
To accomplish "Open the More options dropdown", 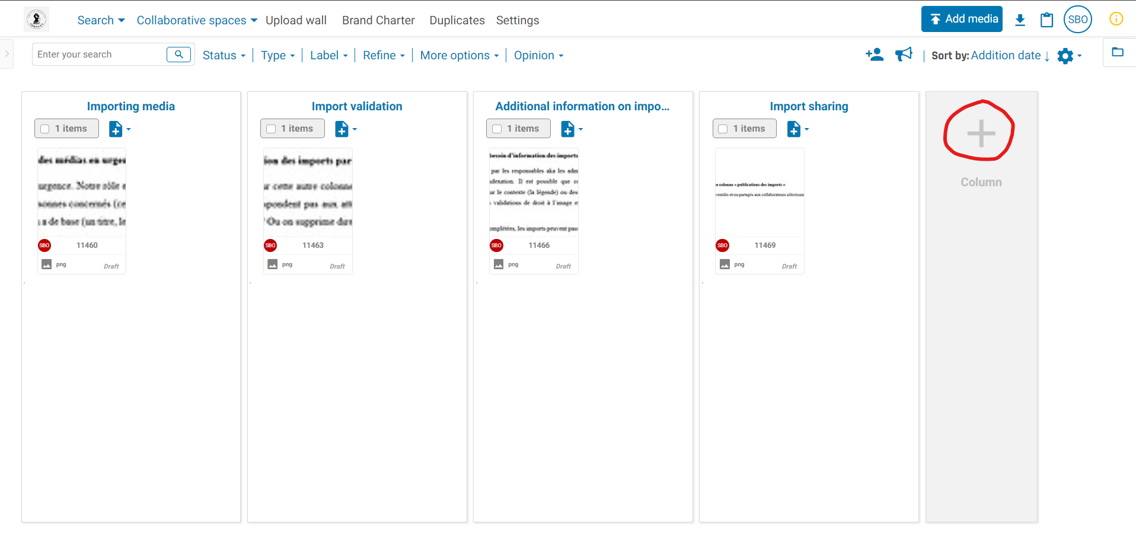I will [459, 55].
